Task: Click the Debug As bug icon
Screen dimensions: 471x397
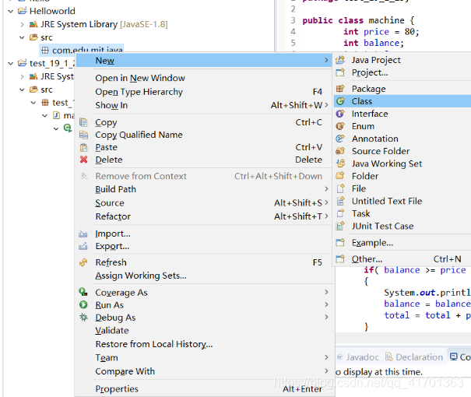Action: pos(83,318)
